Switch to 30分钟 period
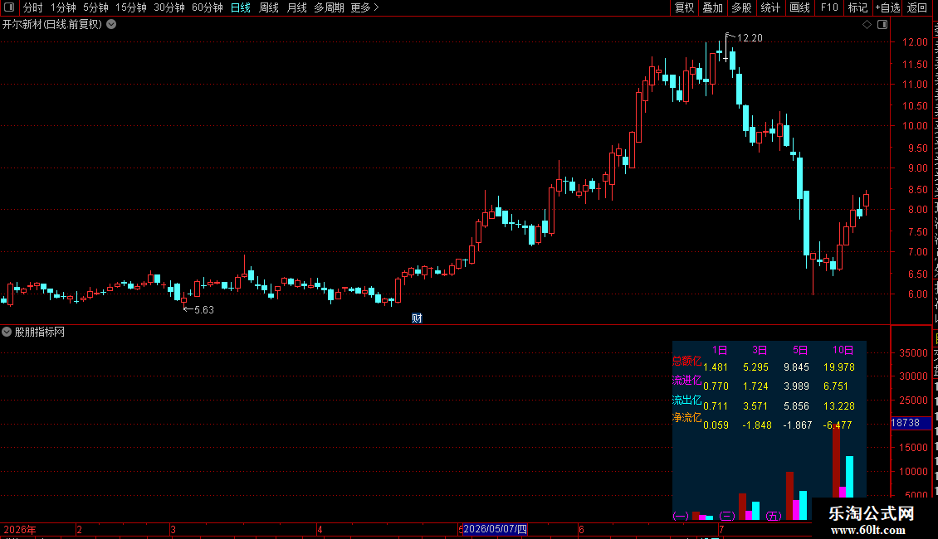Screen dimensions: 938x539 click(169, 7)
